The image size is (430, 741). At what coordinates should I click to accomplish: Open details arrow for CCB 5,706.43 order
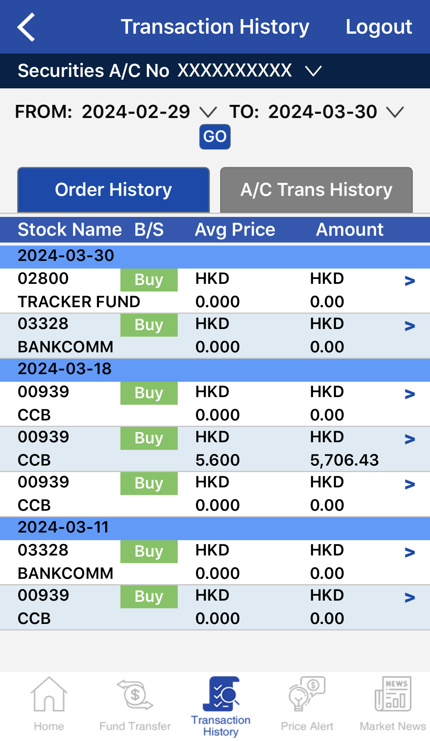(410, 440)
